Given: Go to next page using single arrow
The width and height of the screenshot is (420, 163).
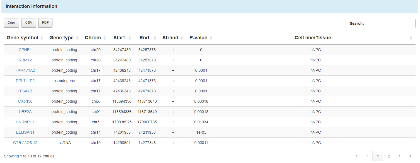Looking at the screenshot, I should coord(400,156).
